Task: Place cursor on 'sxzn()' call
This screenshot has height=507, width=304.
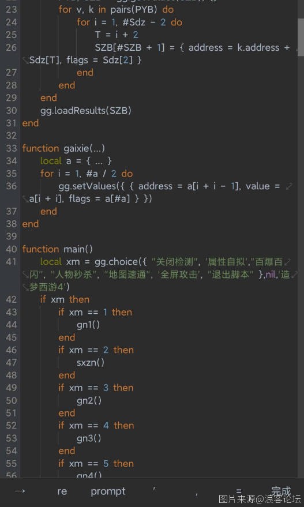Action: click(x=91, y=363)
